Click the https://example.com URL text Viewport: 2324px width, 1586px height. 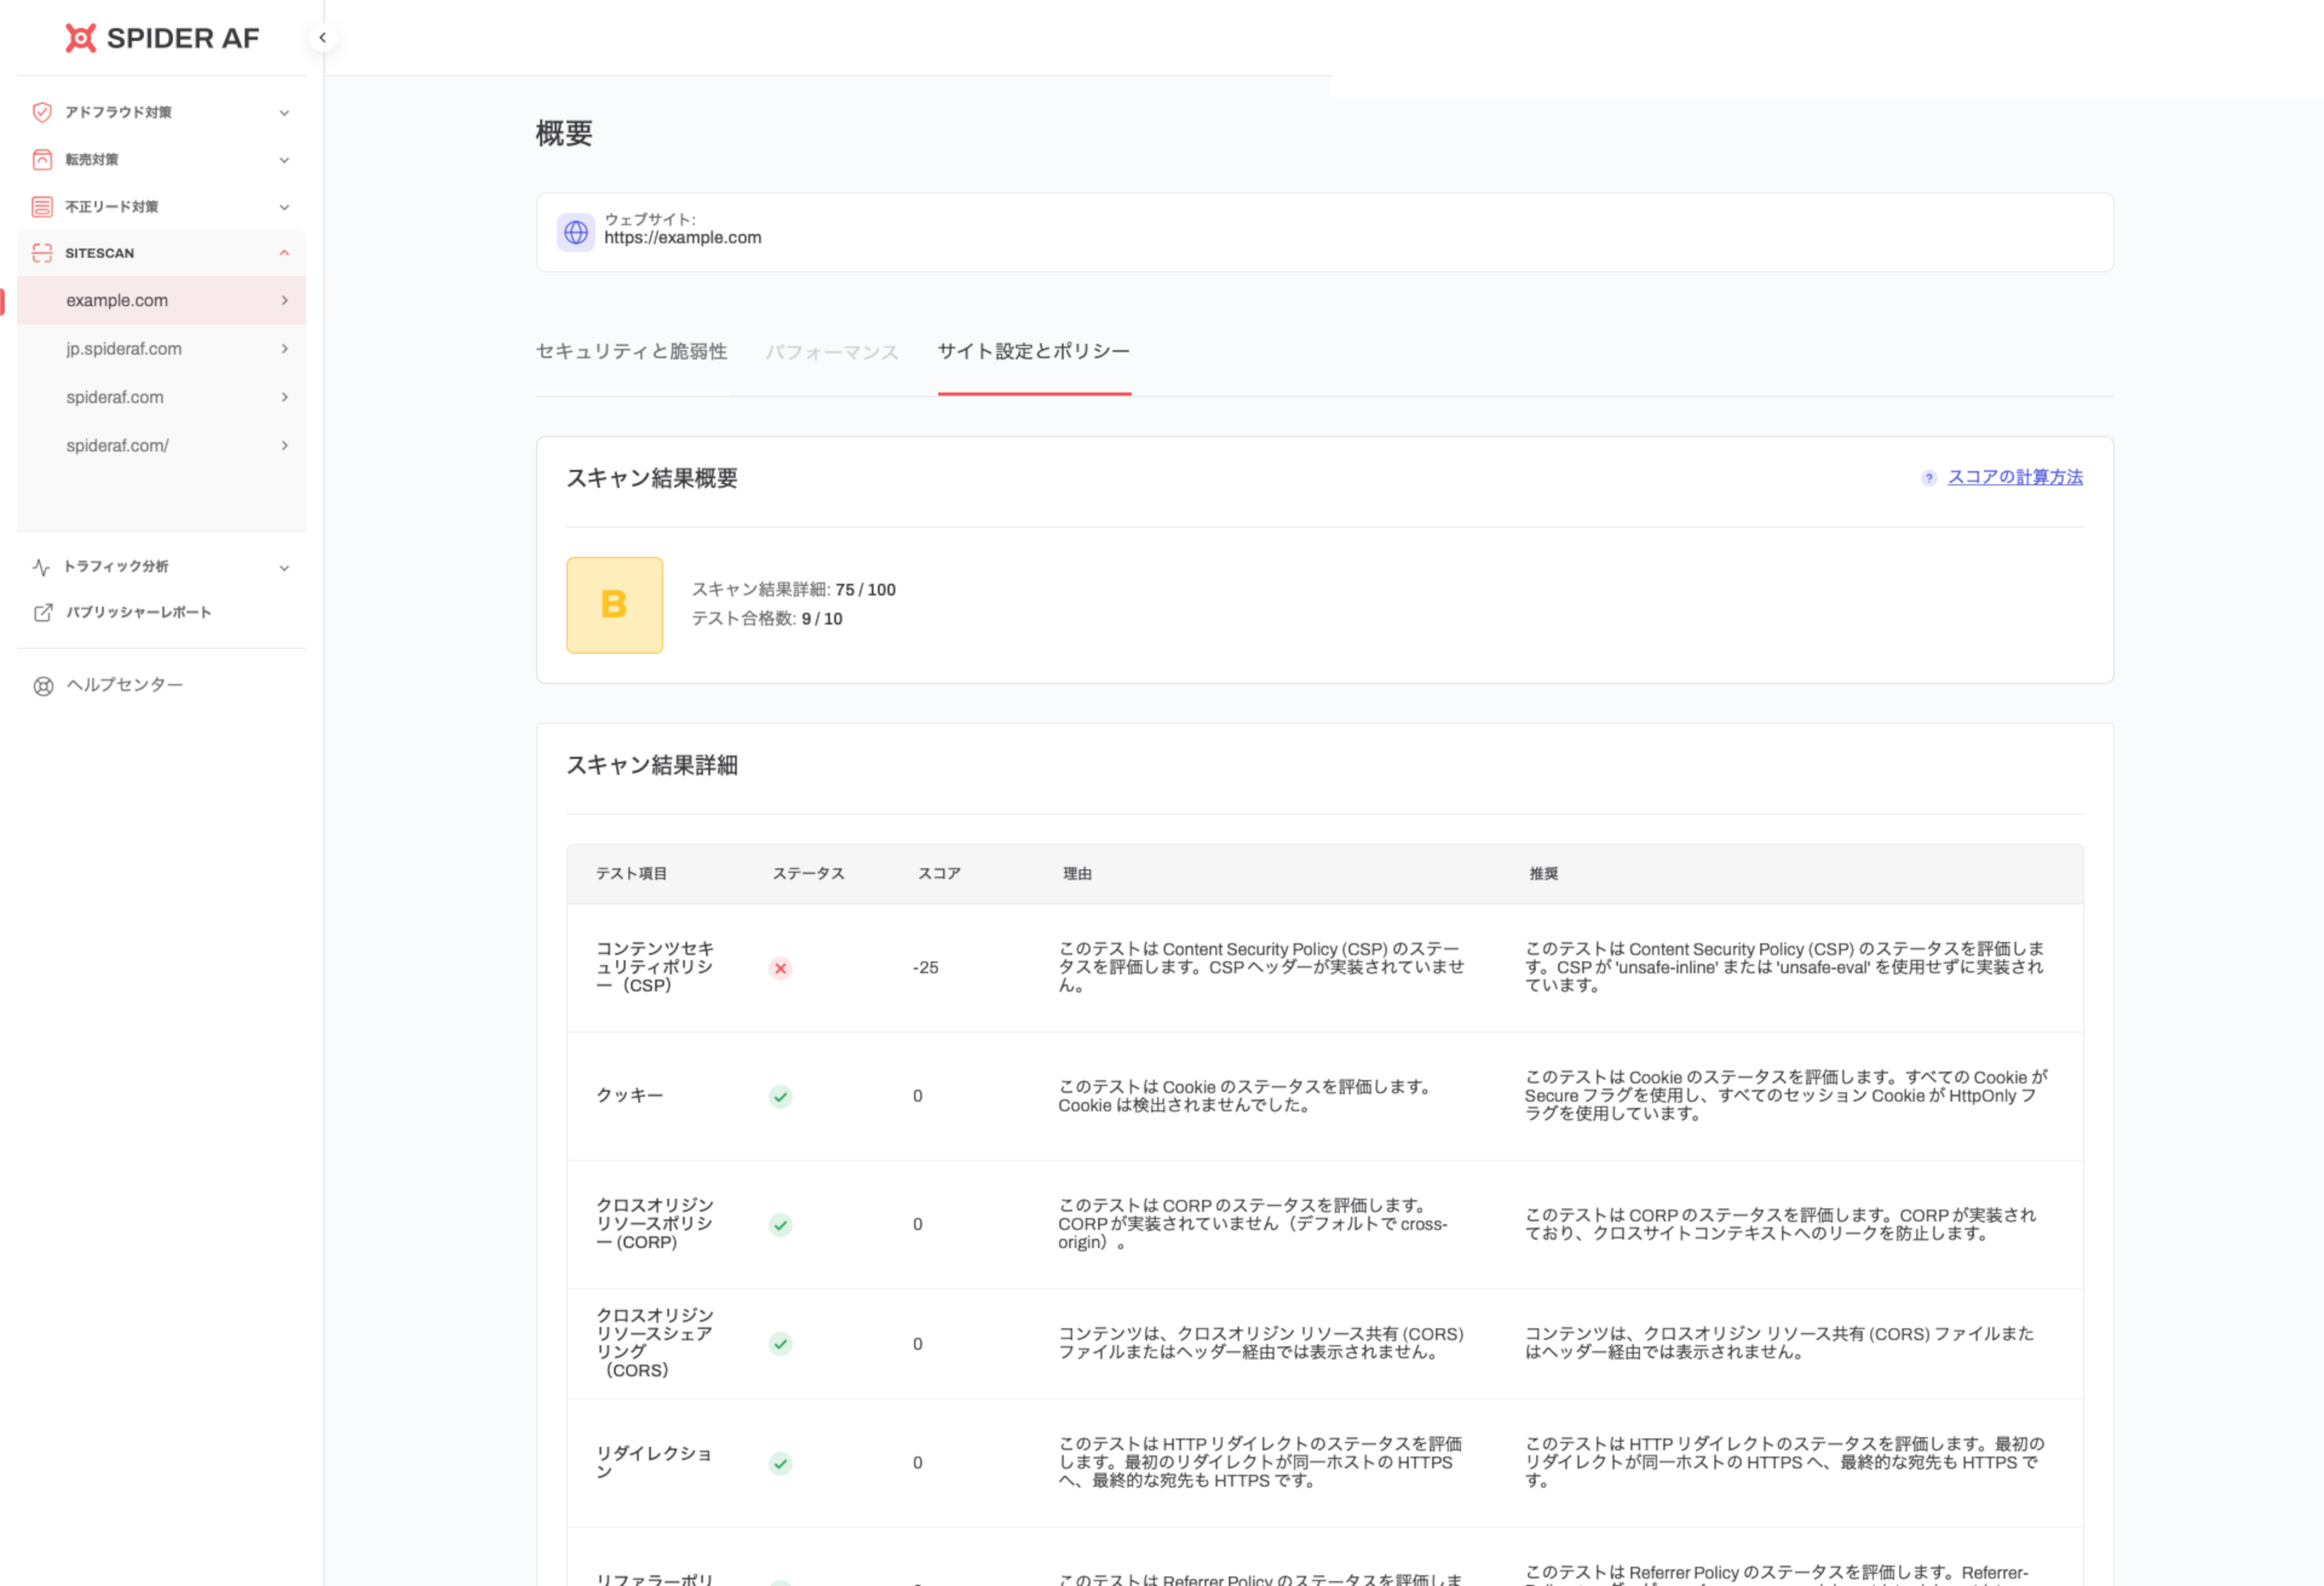point(683,238)
